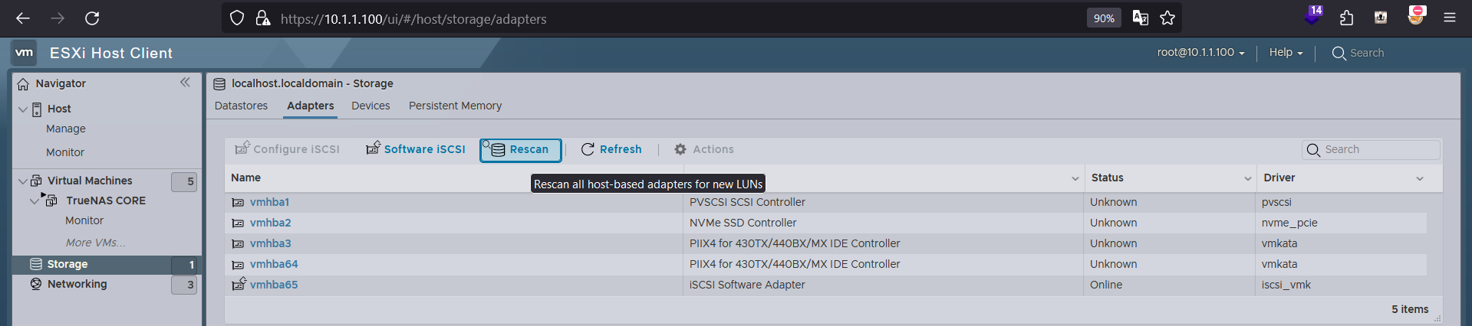Click the Navigator home icon
The width and height of the screenshot is (1472, 326).
tap(23, 83)
